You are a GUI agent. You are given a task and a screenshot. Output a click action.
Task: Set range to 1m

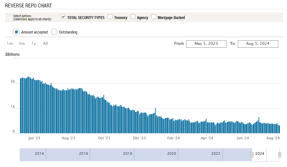point(10,44)
